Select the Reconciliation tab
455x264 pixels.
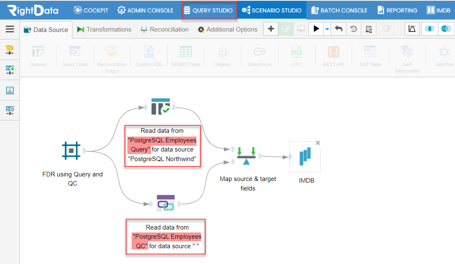pos(164,29)
